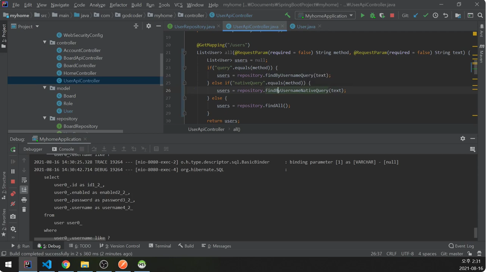Collapse the model folder in the project tree
The image size is (486, 272).
pyautogui.click(x=45, y=88)
